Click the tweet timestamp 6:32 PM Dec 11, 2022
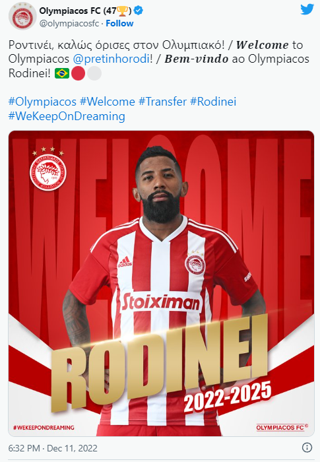Image resolution: width=320 pixels, height=462 pixels. coord(53,448)
